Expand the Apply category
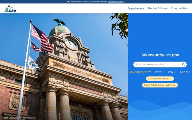The height and width of the screenshot is (120, 192). 185,72
